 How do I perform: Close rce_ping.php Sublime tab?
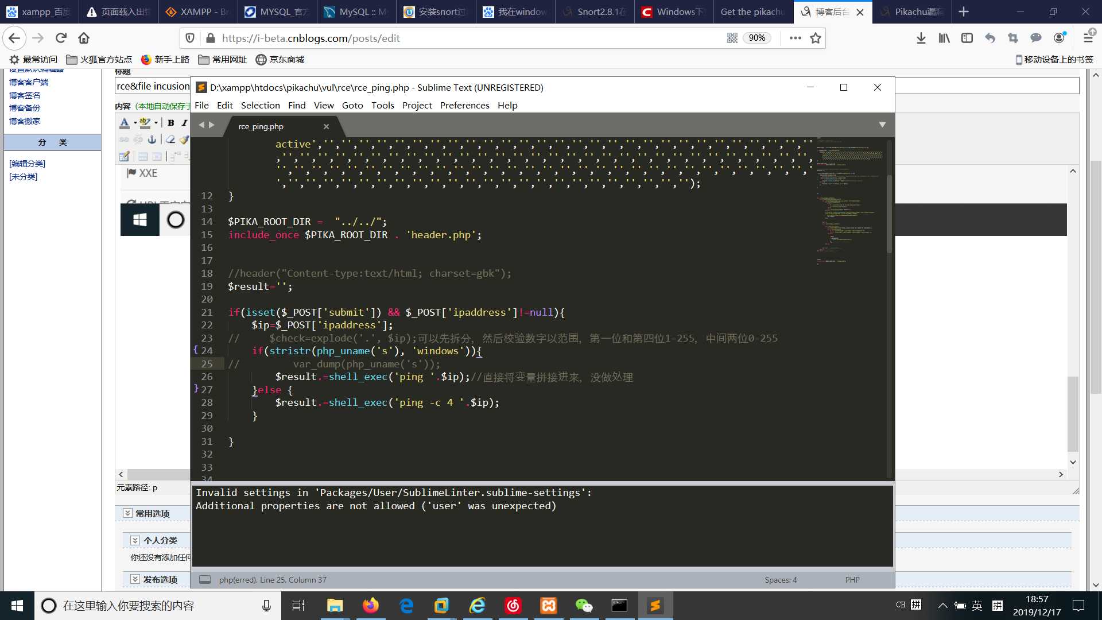click(x=326, y=126)
